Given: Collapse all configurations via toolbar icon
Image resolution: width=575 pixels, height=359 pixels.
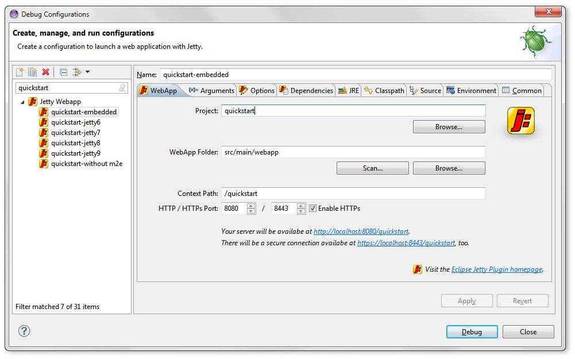Looking at the screenshot, I should point(63,72).
